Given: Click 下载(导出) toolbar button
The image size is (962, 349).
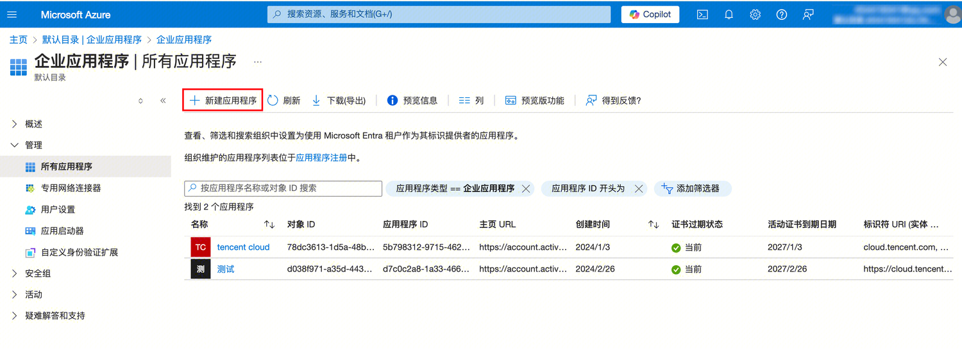Looking at the screenshot, I should click(339, 101).
